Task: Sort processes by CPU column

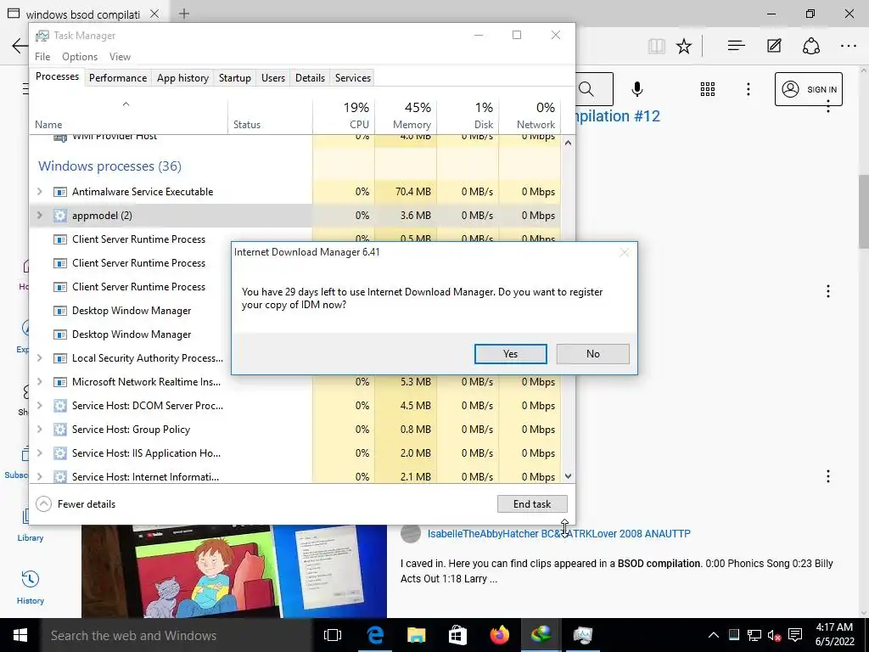Action: point(344,115)
